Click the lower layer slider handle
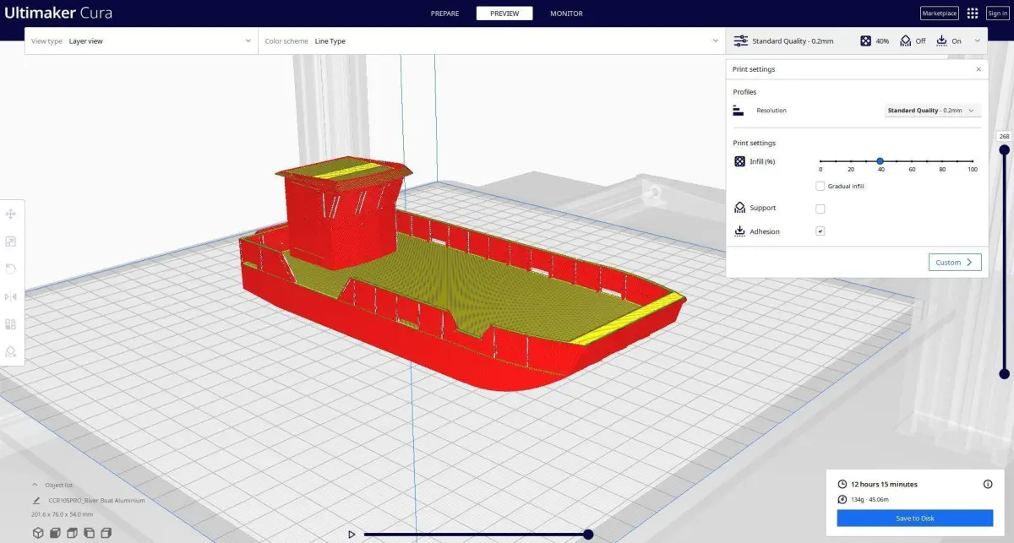The height and width of the screenshot is (543, 1014). coord(1005,373)
